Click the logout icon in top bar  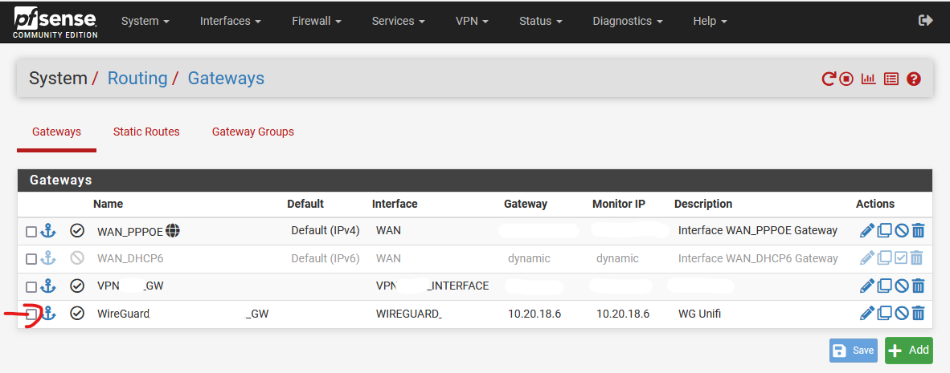[x=926, y=21]
